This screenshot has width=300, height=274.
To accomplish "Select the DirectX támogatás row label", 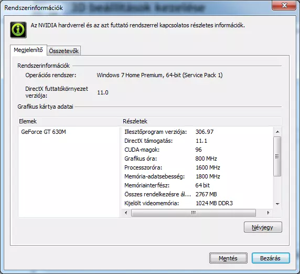I will (148, 141).
